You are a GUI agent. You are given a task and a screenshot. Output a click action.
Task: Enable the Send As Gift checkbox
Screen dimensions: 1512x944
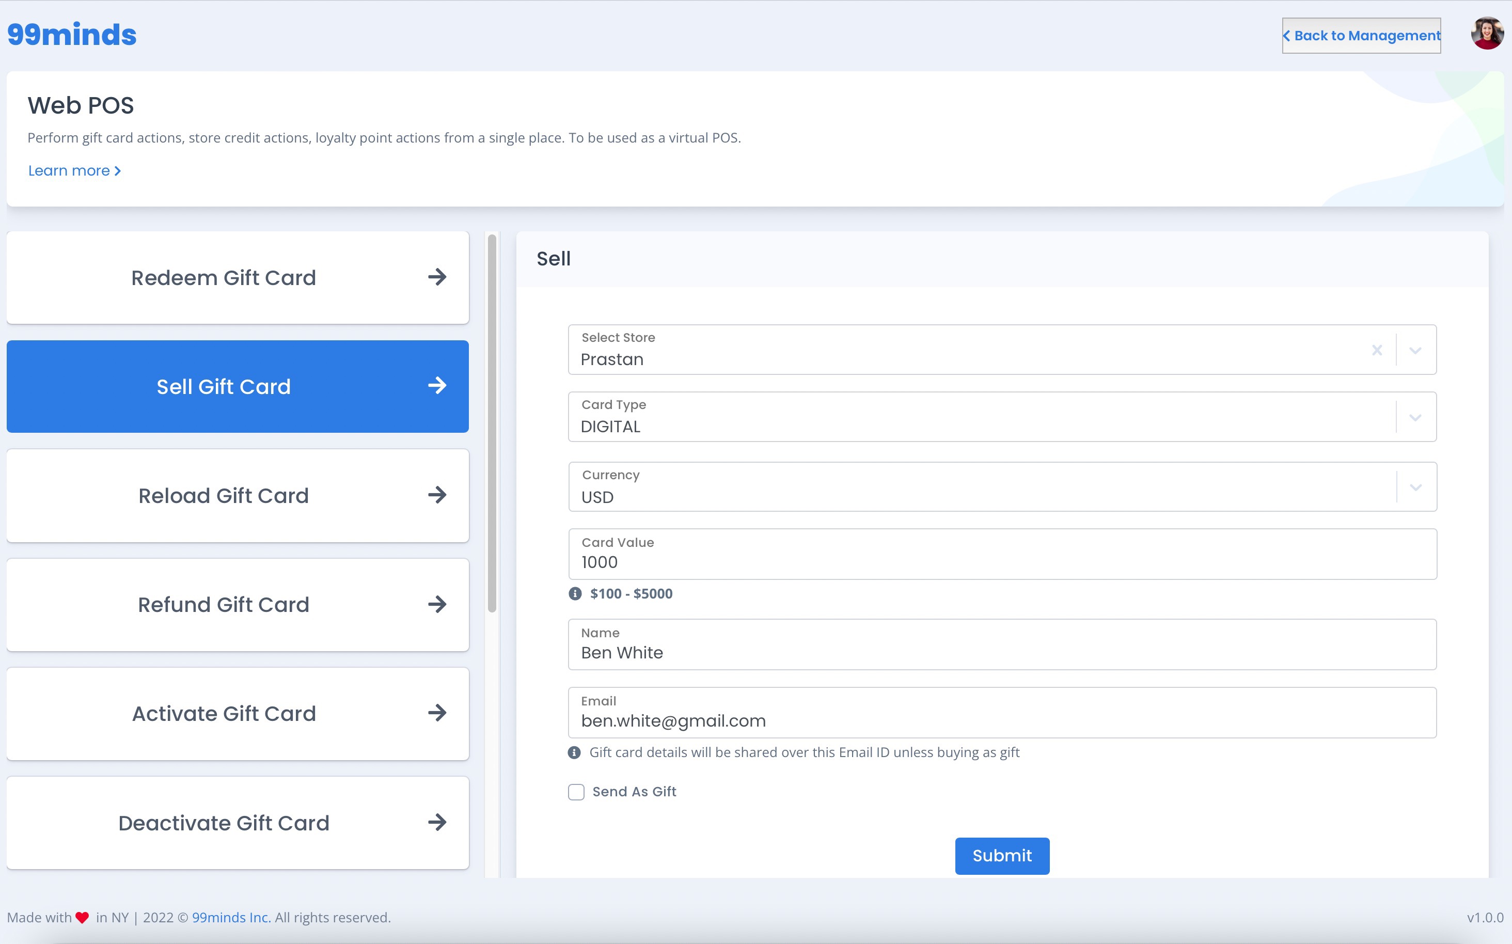click(x=576, y=792)
